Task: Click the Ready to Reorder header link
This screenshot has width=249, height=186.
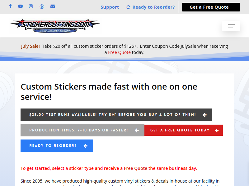Action: (x=153, y=7)
